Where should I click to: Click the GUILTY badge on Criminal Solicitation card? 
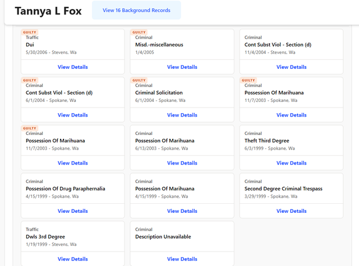pyautogui.click(x=139, y=80)
